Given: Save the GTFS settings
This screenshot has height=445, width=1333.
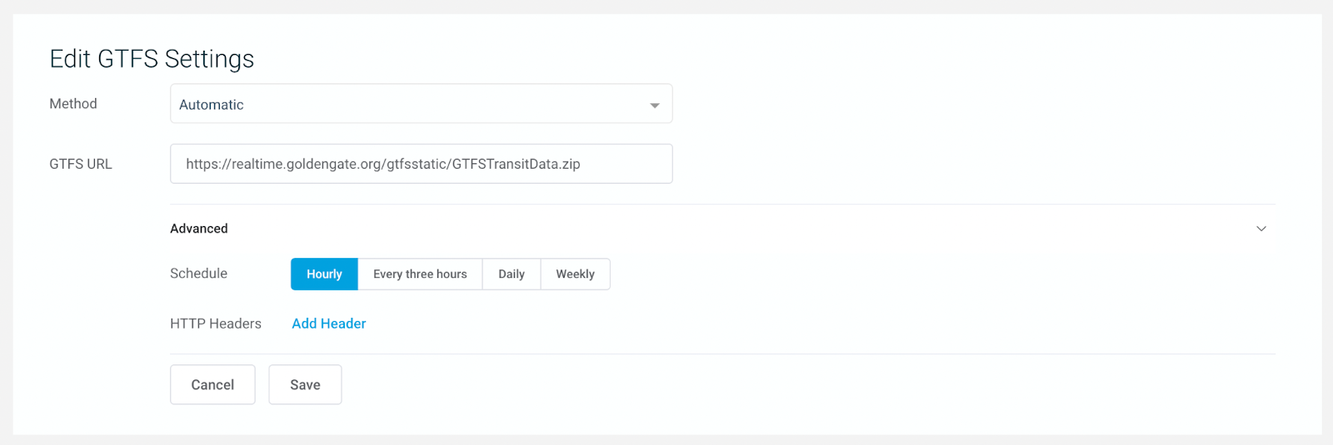Looking at the screenshot, I should (305, 384).
